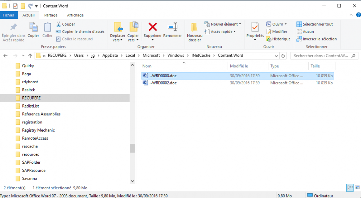The image size is (361, 198).
Task: Open Nouvel élément dropdown
Action: (223, 24)
